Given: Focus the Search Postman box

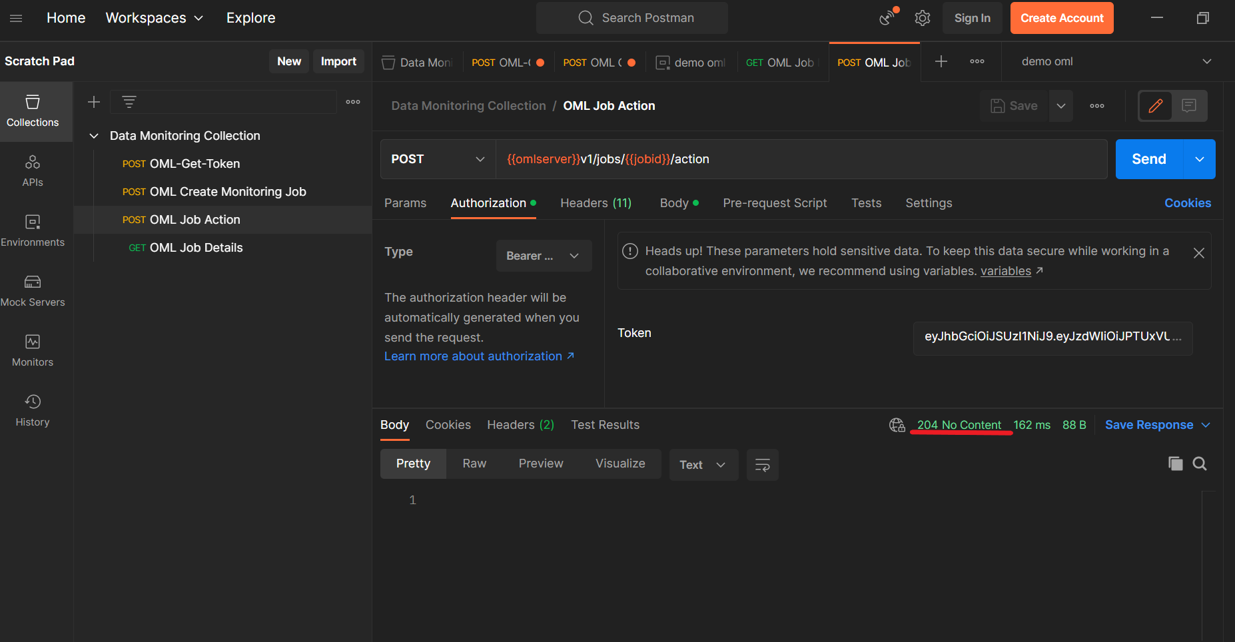Looking at the screenshot, I should 631,18.
